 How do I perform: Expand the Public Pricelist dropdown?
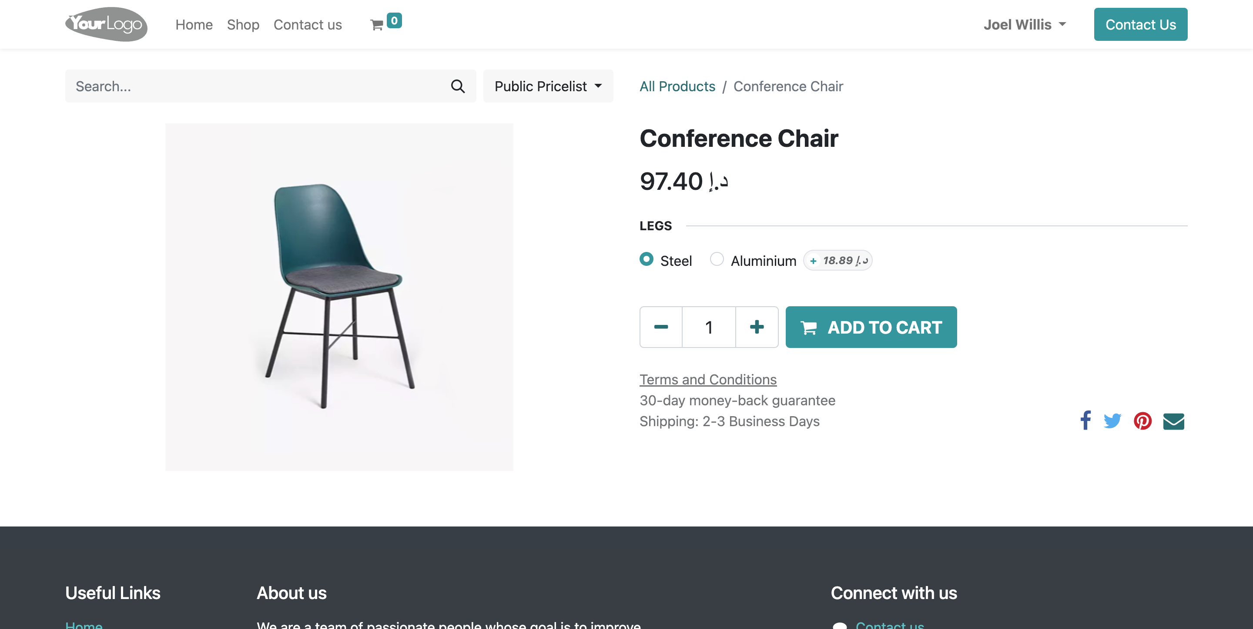click(548, 86)
